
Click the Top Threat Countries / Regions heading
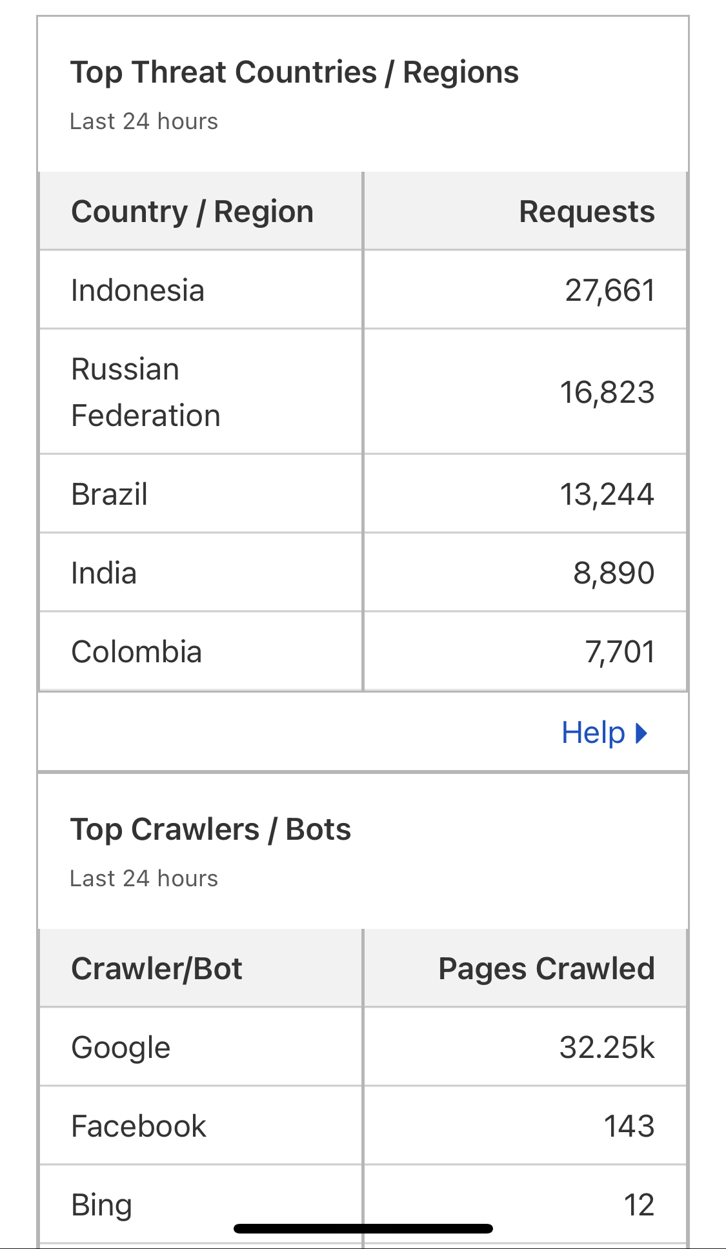point(294,72)
